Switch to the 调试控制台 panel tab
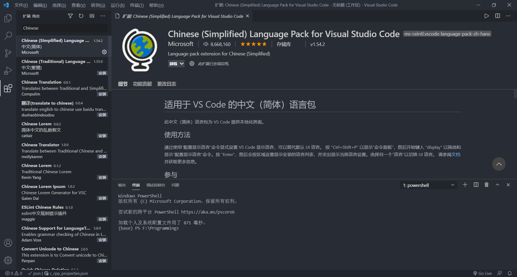517x277 pixels. pyautogui.click(x=156, y=185)
